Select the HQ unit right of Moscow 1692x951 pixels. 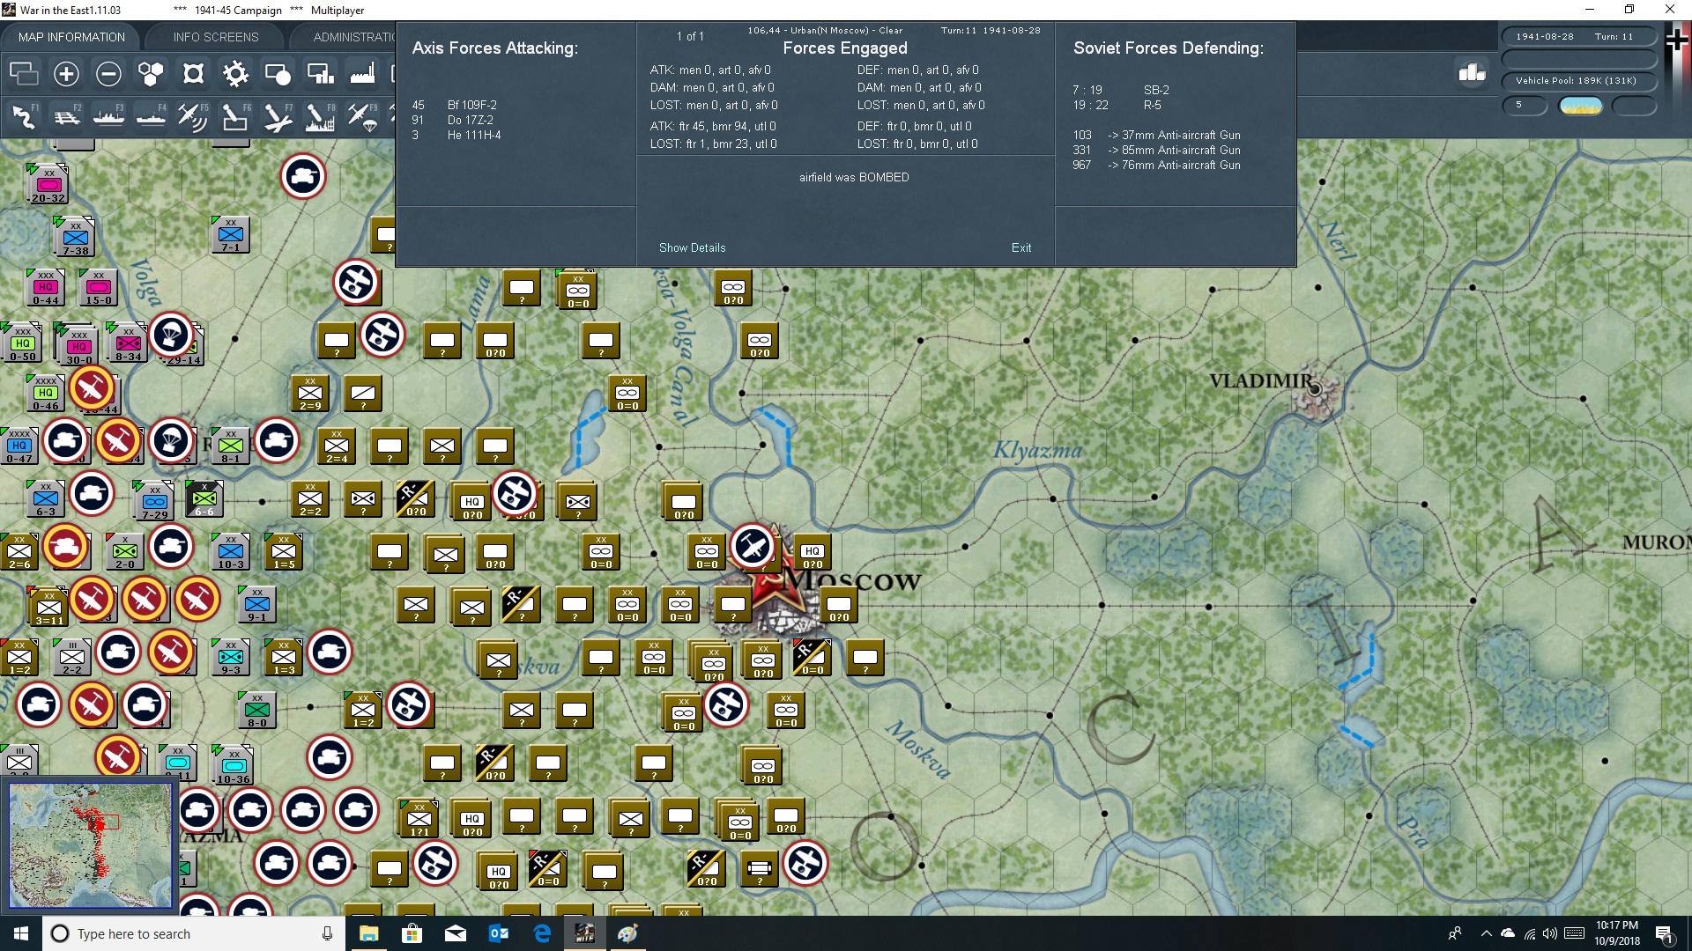pos(813,553)
